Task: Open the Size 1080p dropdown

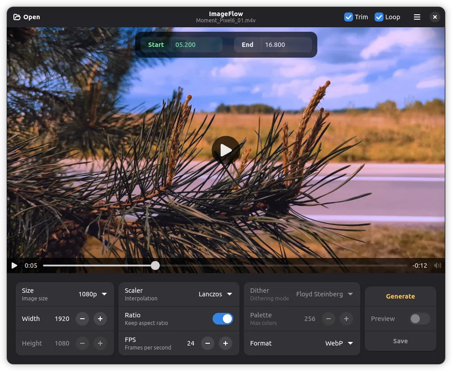Action: tap(93, 294)
